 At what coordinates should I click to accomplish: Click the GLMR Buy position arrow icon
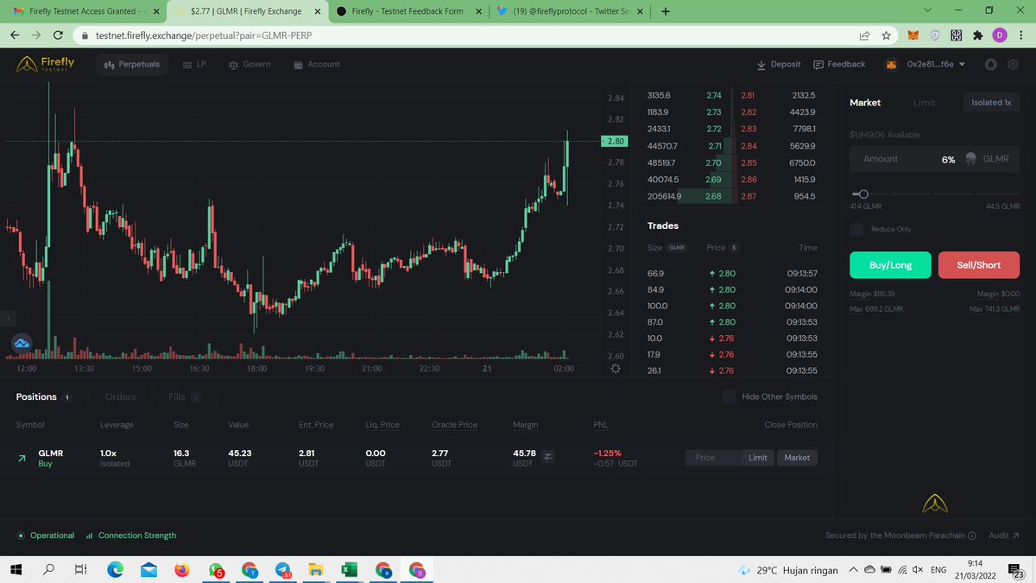(22, 459)
